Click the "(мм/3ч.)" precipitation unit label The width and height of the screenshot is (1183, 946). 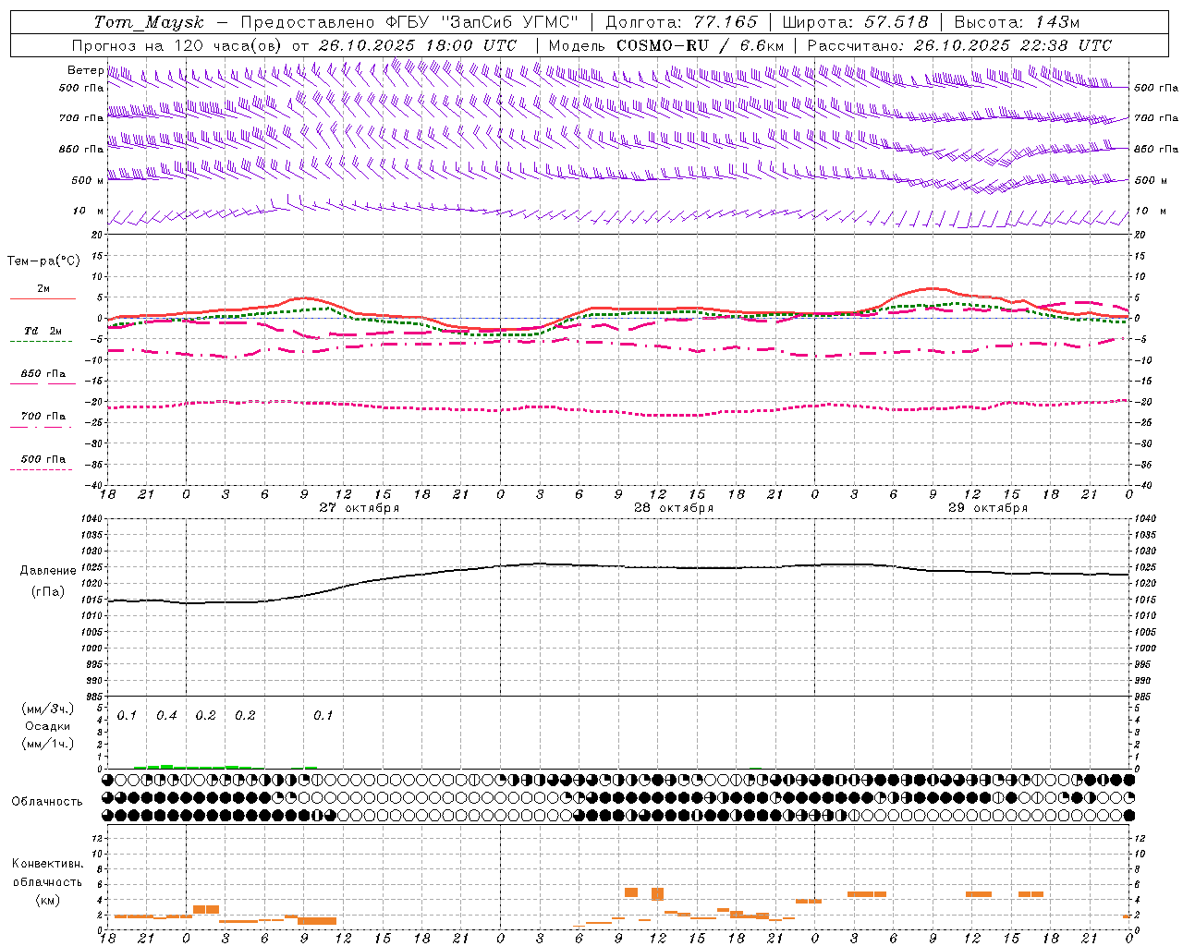(x=48, y=709)
